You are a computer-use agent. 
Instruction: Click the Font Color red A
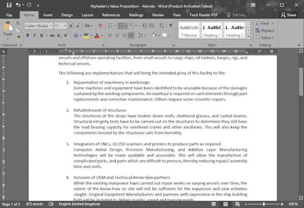(97, 35)
